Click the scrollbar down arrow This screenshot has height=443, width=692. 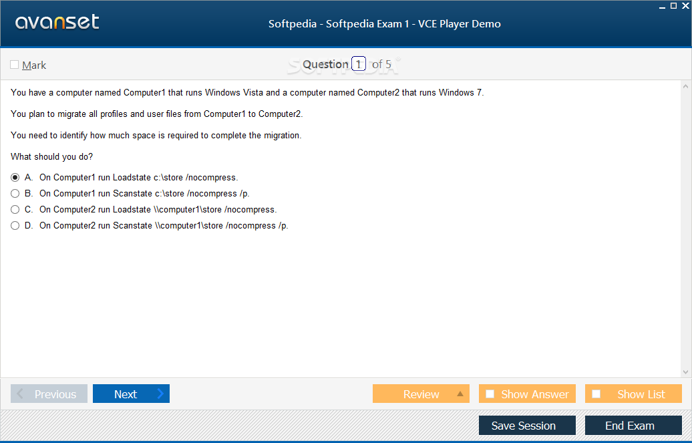coord(685,372)
